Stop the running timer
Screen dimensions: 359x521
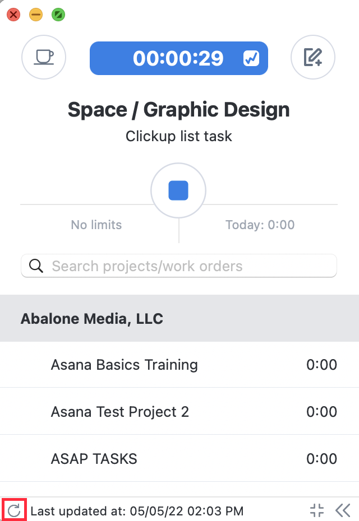178,190
